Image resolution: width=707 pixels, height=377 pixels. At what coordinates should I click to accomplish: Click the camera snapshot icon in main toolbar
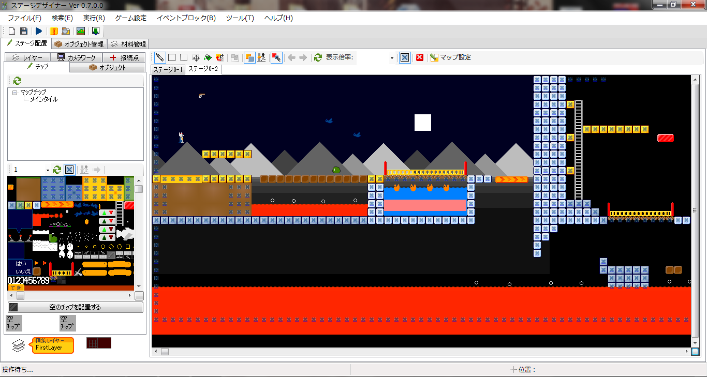66,31
